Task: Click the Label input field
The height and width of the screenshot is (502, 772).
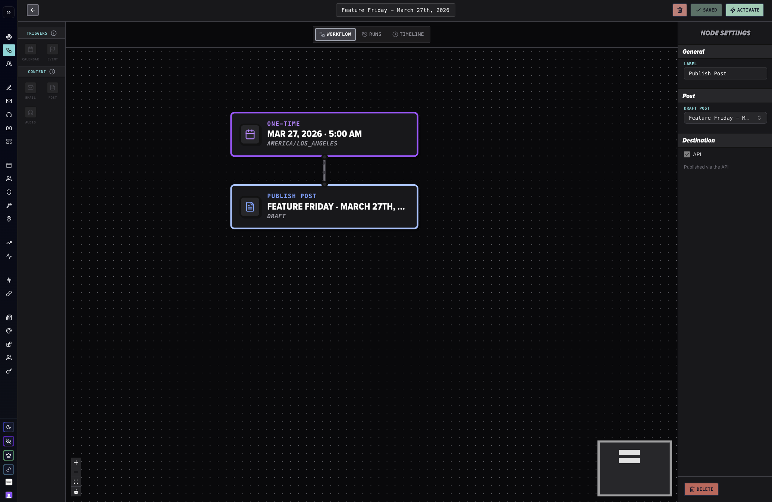Action: click(x=725, y=73)
